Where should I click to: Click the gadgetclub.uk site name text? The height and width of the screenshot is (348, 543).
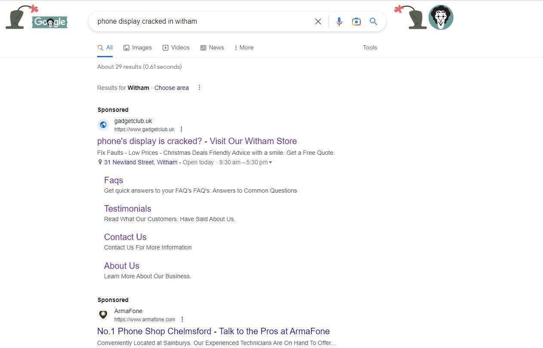tap(133, 121)
